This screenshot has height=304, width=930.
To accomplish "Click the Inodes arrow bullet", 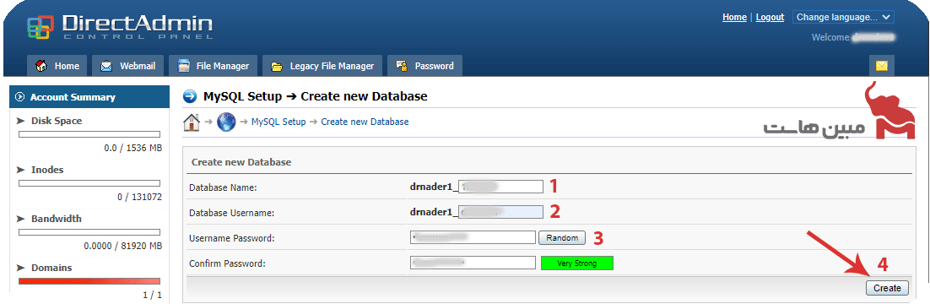I will coord(20,170).
